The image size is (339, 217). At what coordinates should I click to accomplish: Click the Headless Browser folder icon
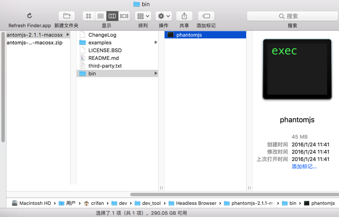click(x=171, y=203)
